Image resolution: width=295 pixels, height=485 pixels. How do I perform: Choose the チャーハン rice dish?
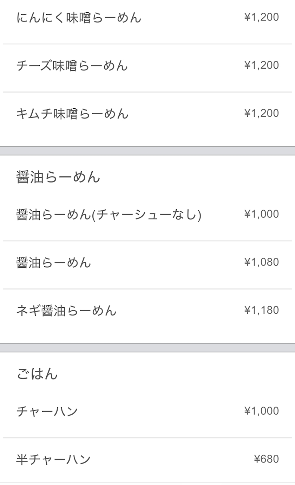47,411
